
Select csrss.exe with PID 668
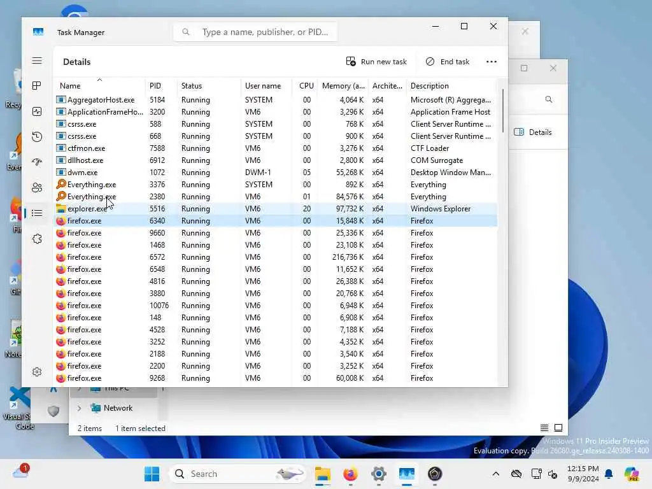(x=276, y=136)
